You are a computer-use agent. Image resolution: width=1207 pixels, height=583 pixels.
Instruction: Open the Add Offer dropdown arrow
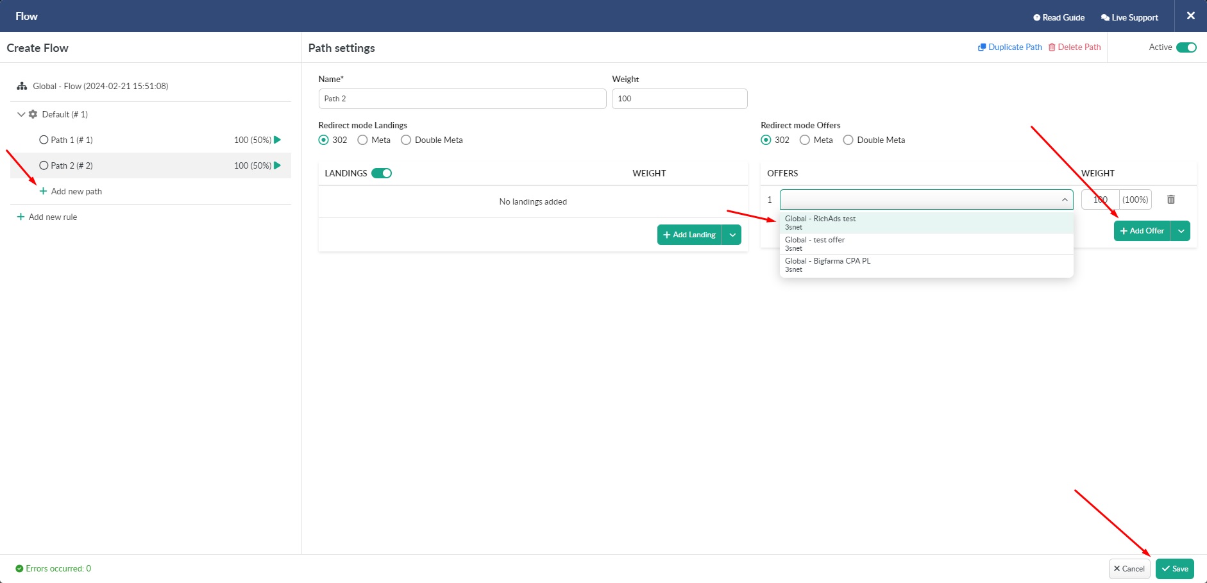1181,231
